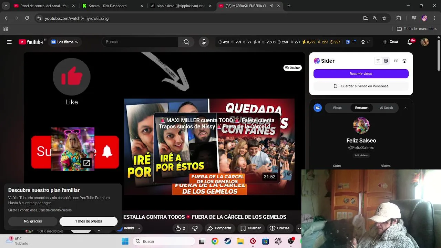Share the video with Compartir
The height and width of the screenshot is (248, 441).
click(219, 228)
